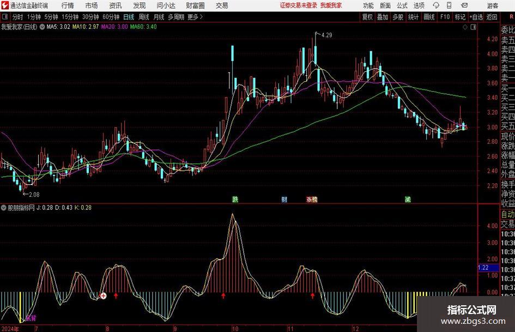Click the 证券交易未登录 login link
The image size is (515, 332).
(298, 5)
